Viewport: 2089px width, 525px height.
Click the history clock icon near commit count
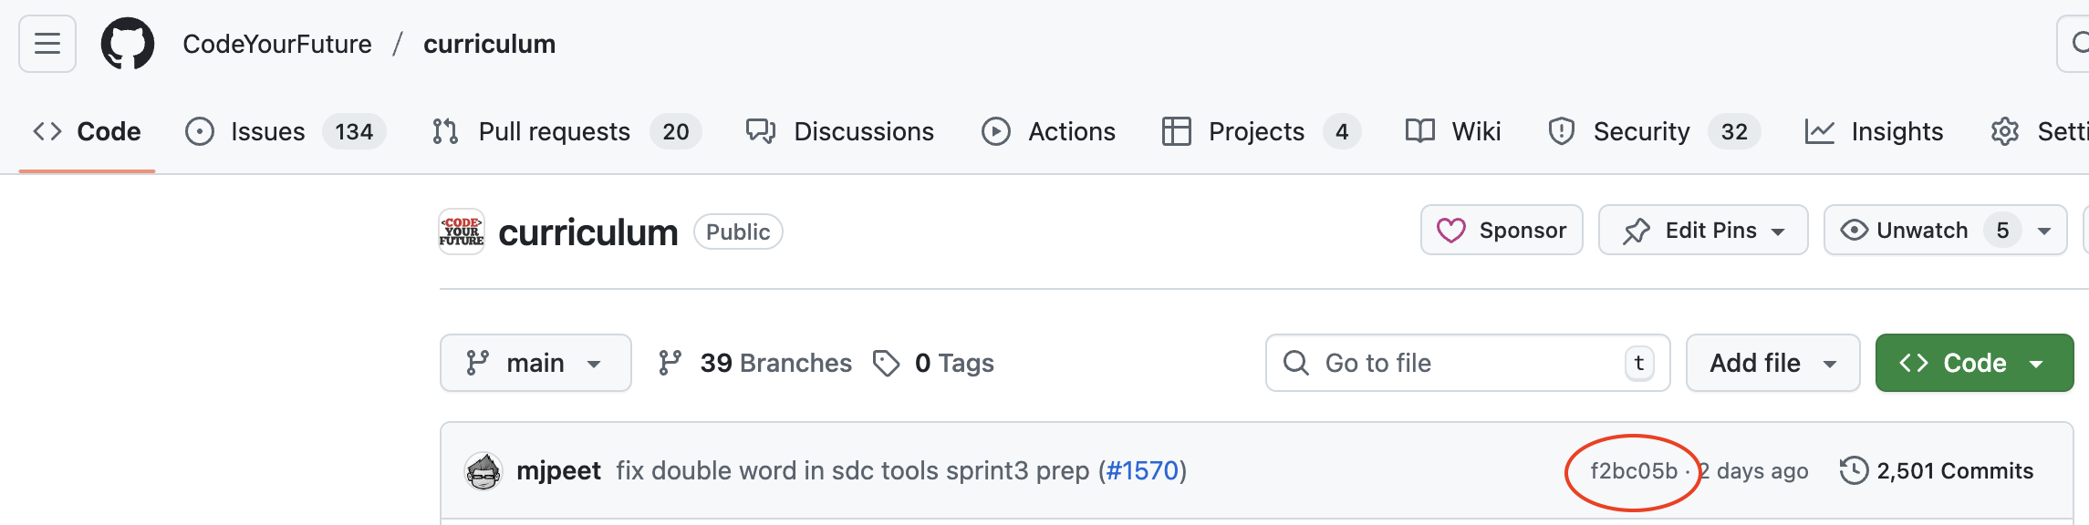tap(1852, 471)
